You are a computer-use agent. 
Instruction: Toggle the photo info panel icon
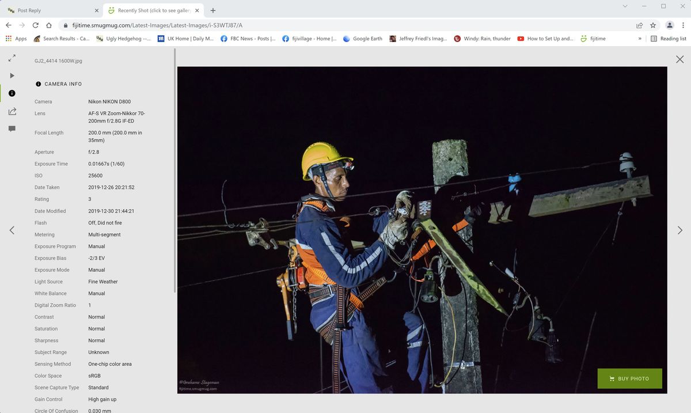point(12,93)
